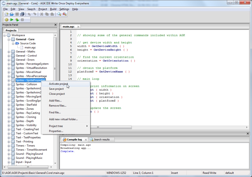Screen dimensions: 252x177
Task: Open the File menu
Action: [x=5, y=9]
